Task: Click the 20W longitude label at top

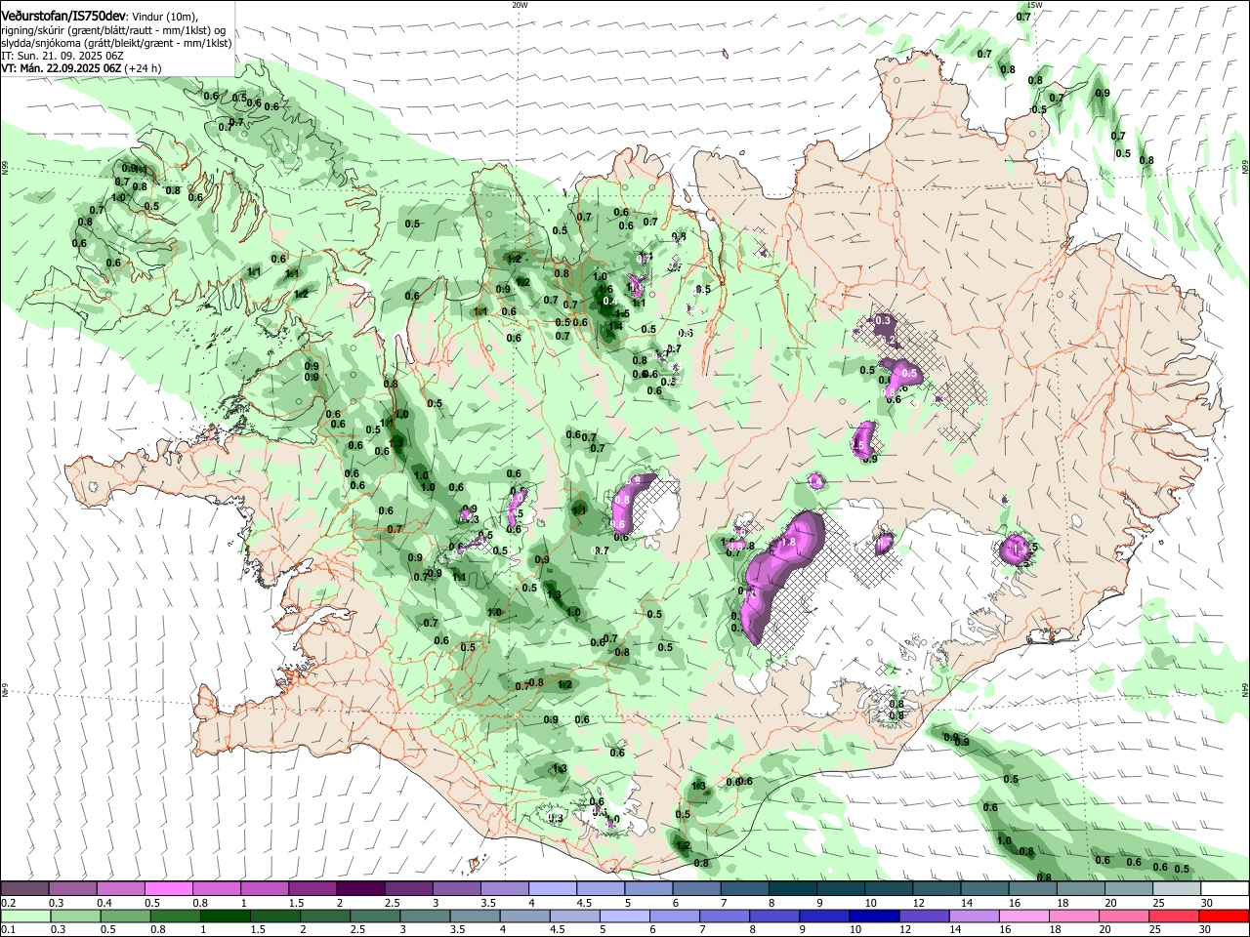Action: pos(520,5)
